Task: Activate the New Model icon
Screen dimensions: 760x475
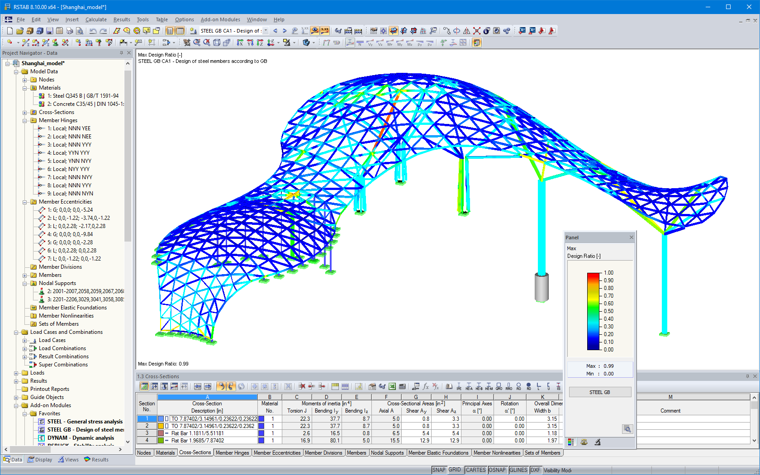Action: (x=10, y=30)
